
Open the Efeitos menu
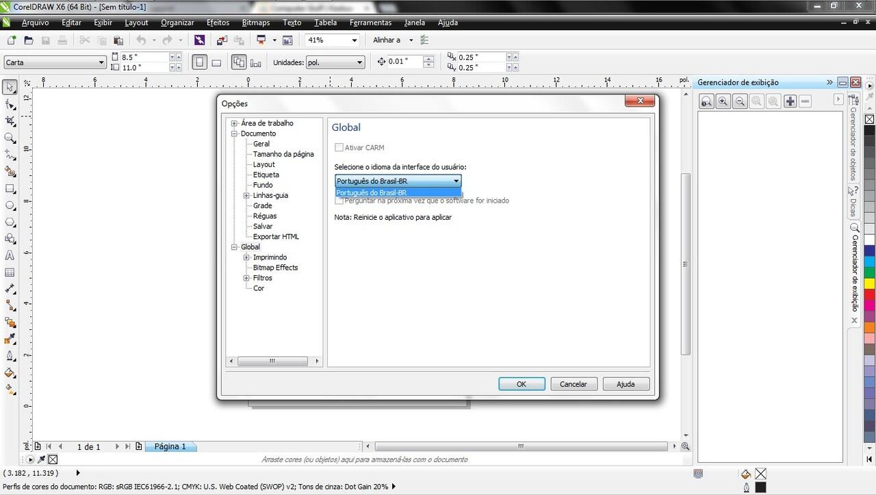tap(218, 23)
